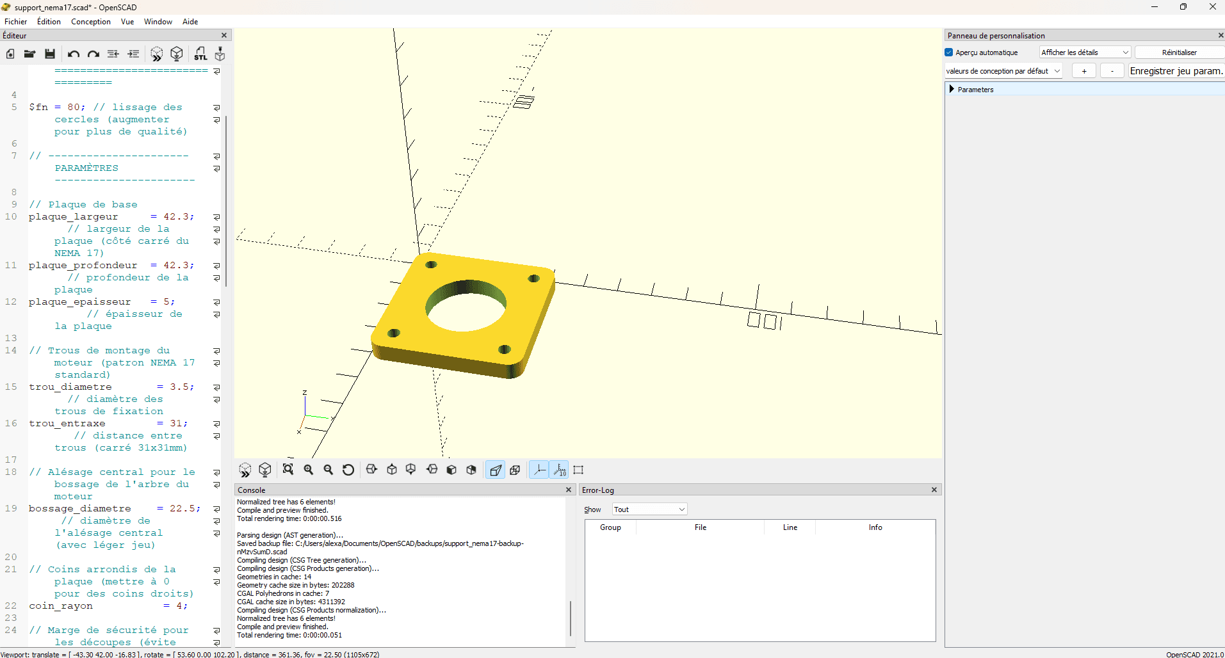The image size is (1225, 658).
Task: Switch to the front view
Action: (451, 470)
